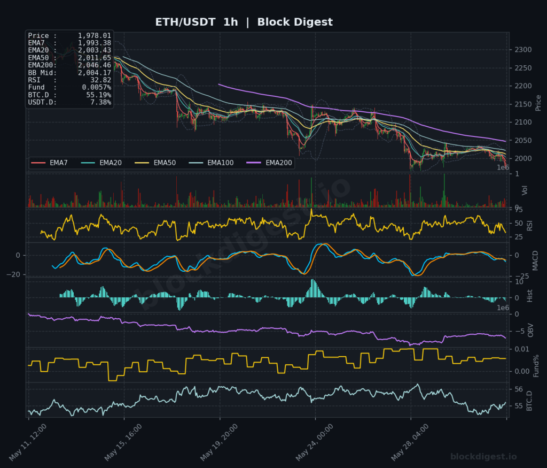
Task: Click the Price axis label
Action: pyautogui.click(x=538, y=103)
